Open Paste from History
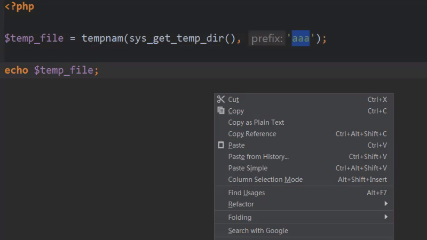427x240 pixels. [258, 157]
